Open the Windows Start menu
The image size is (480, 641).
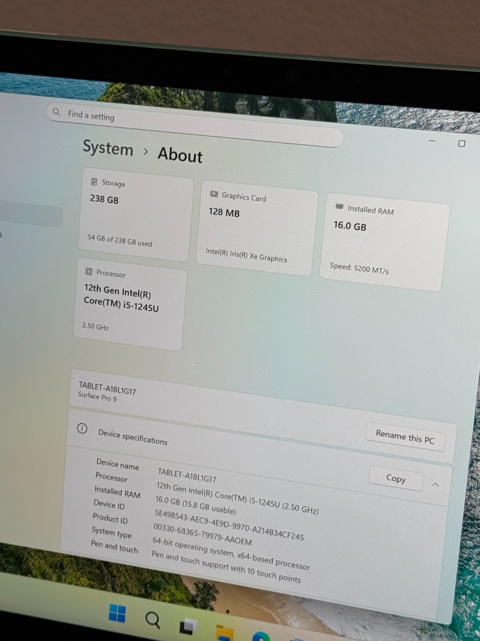point(117,613)
